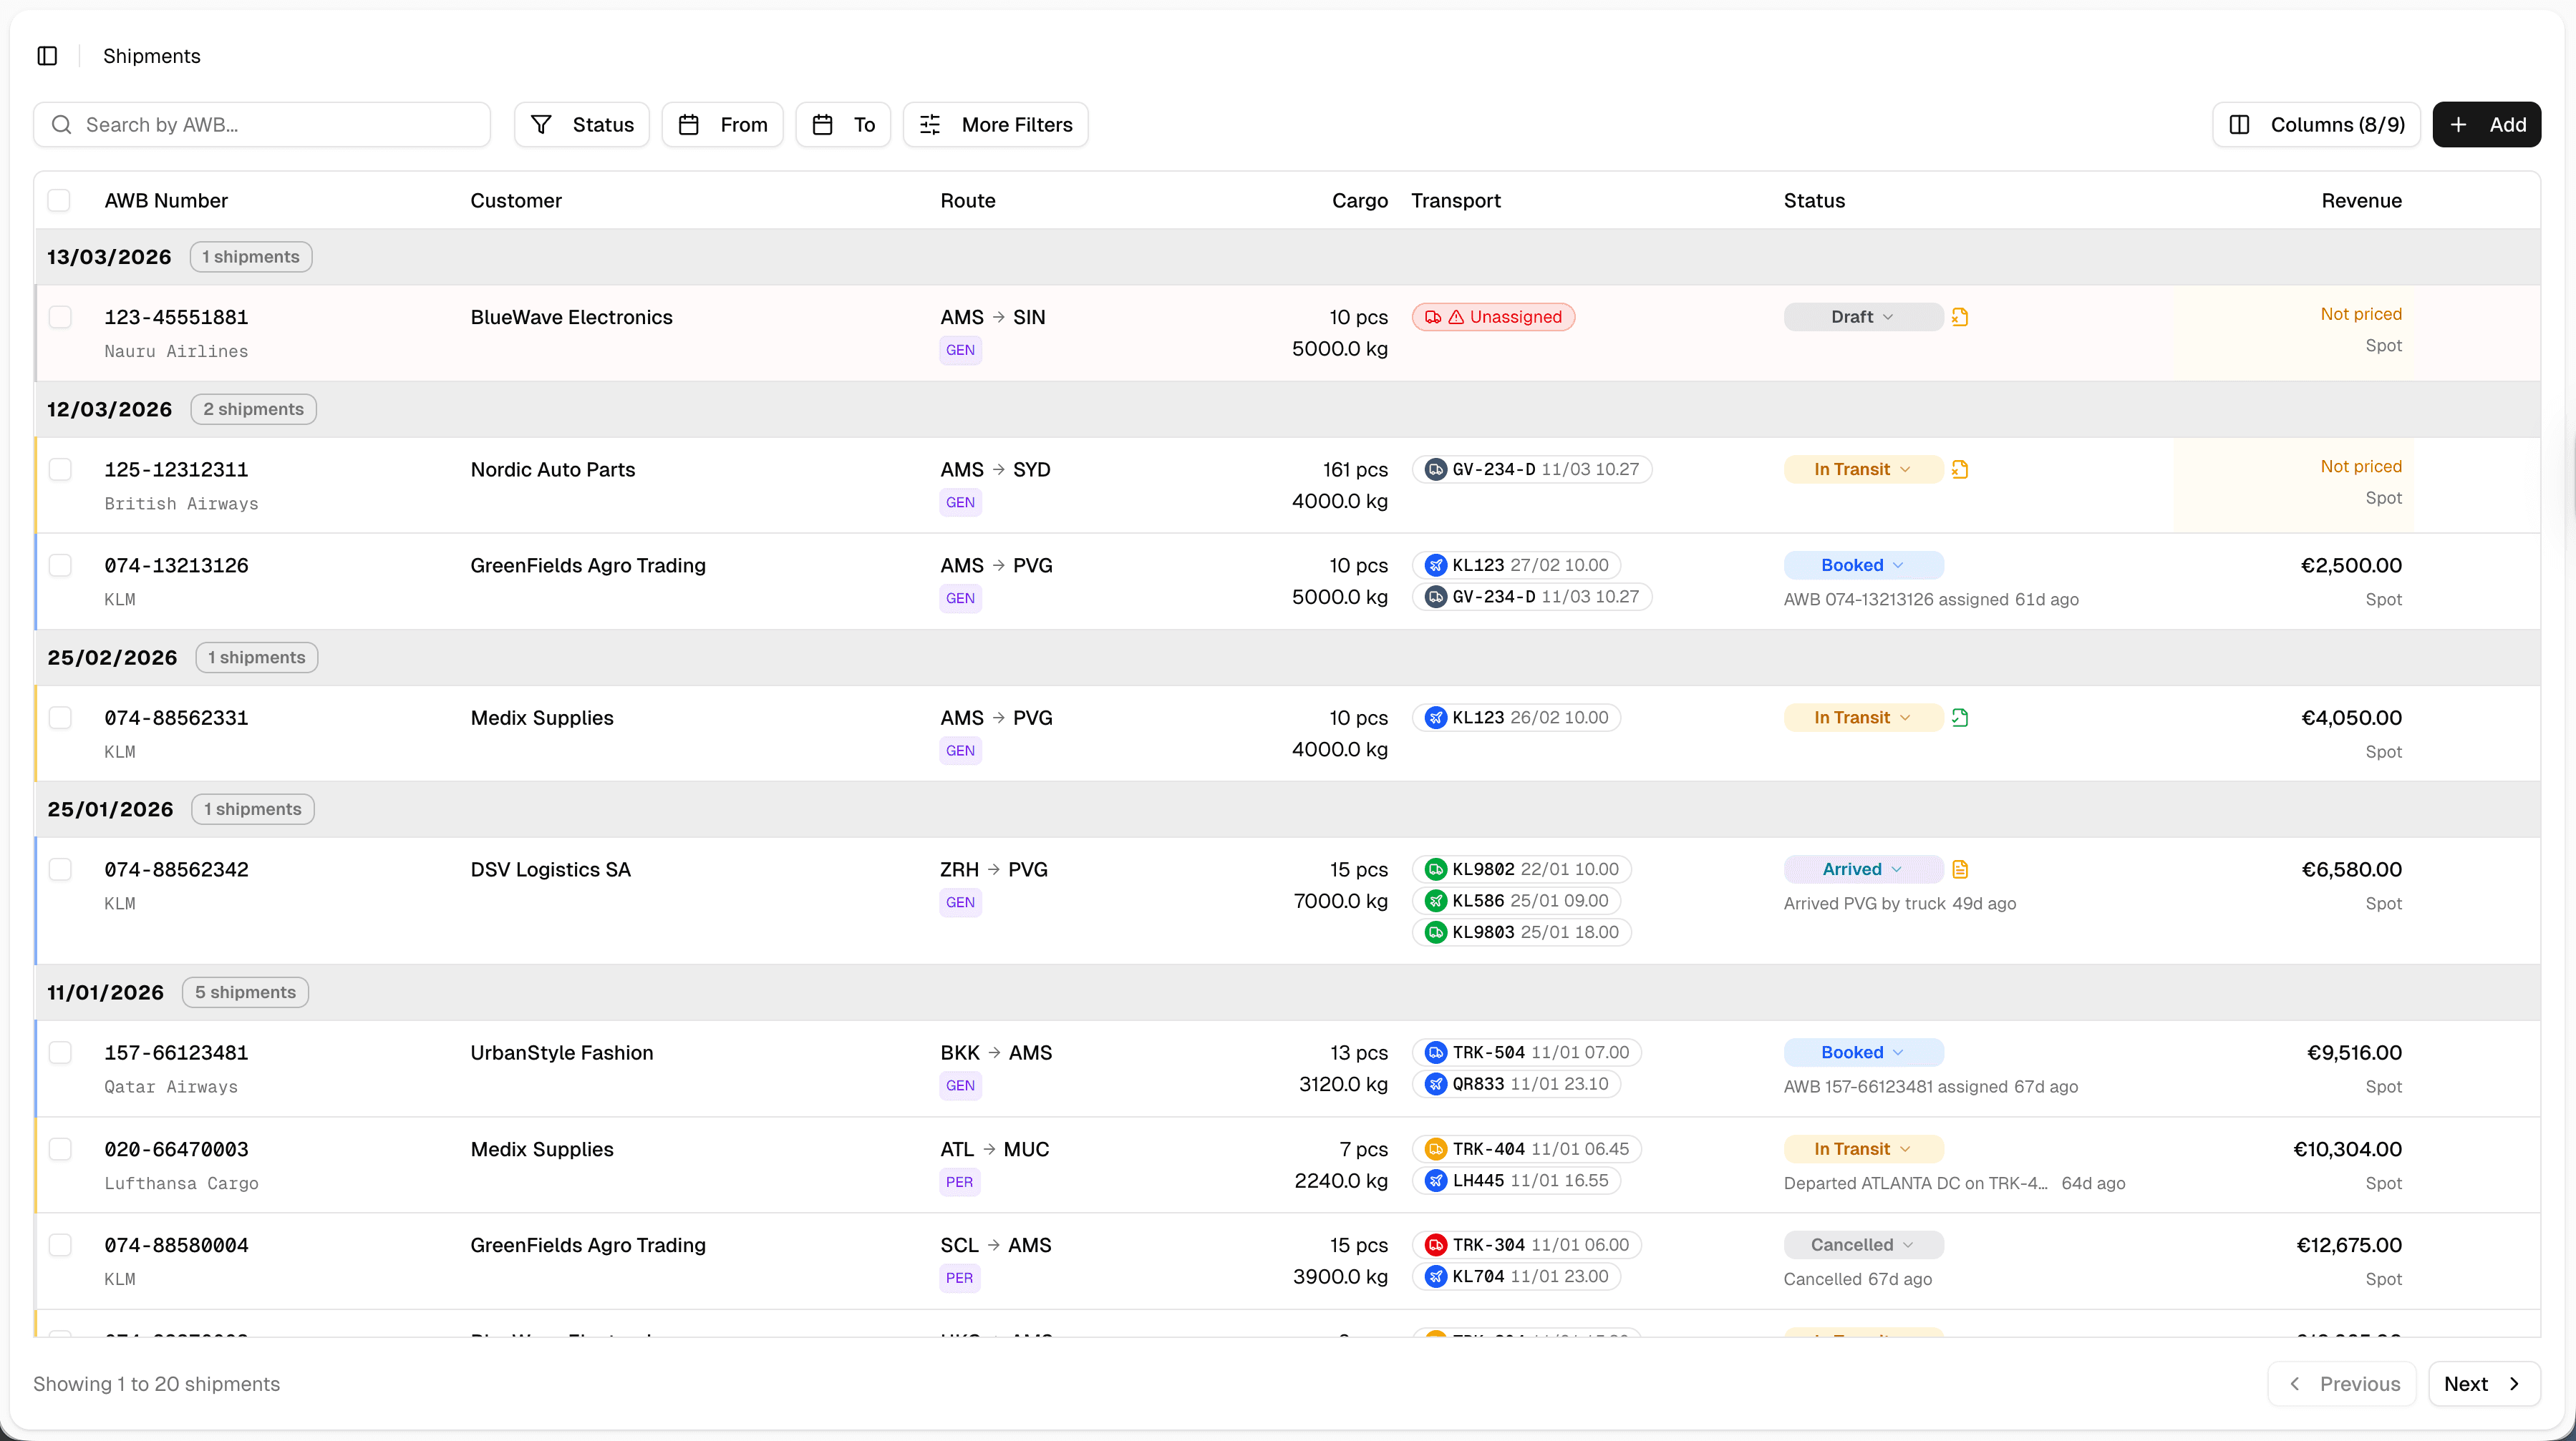Image resolution: width=2576 pixels, height=1441 pixels.
Task: Click the plus icon on the Add button
Action: (2460, 124)
